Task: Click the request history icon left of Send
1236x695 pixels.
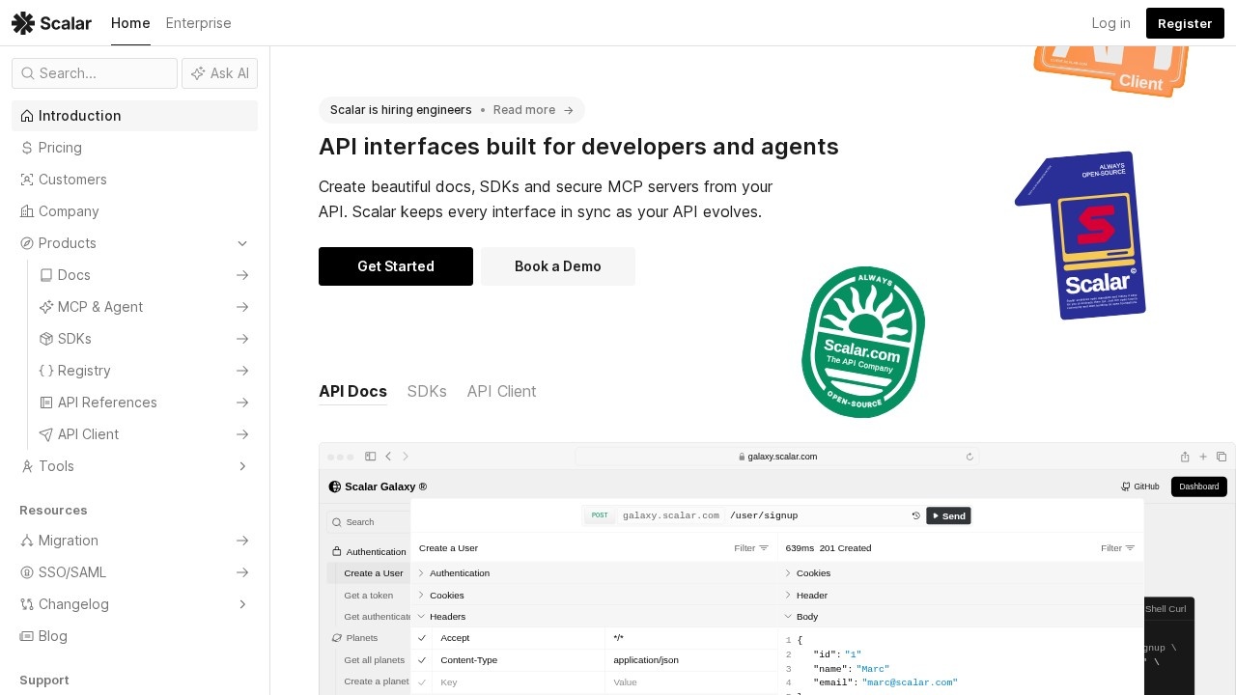Action: (916, 516)
